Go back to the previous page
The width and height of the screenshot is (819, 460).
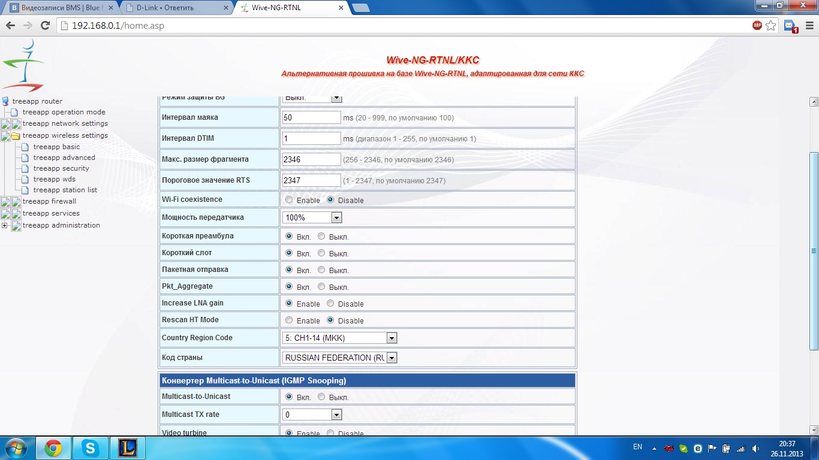[10, 26]
